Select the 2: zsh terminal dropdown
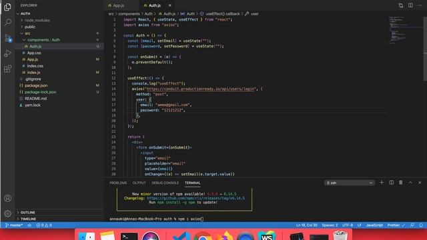Viewport: 427px width, 240px height. (350, 183)
